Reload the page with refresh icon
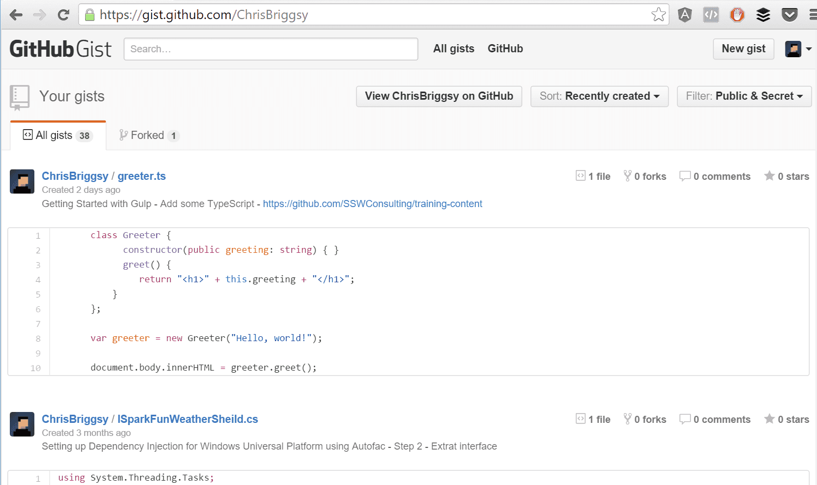The image size is (817, 485). point(63,15)
